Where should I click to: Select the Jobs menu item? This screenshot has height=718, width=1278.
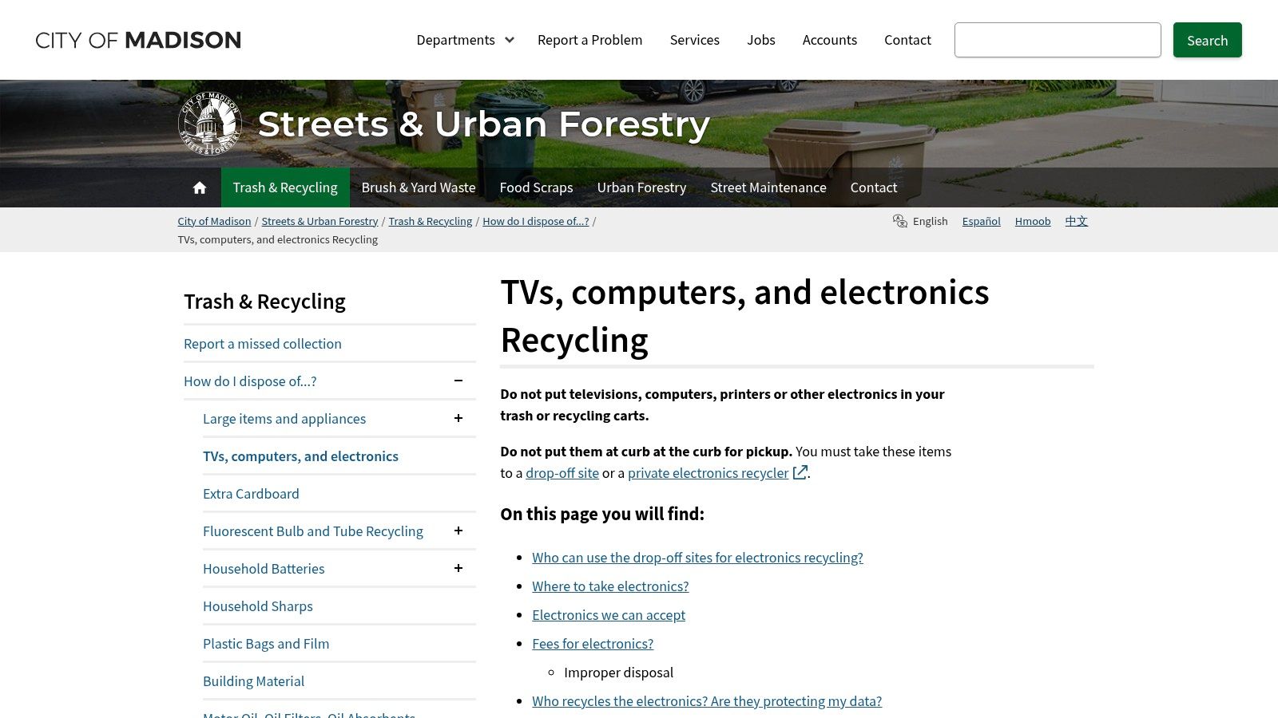click(x=760, y=39)
